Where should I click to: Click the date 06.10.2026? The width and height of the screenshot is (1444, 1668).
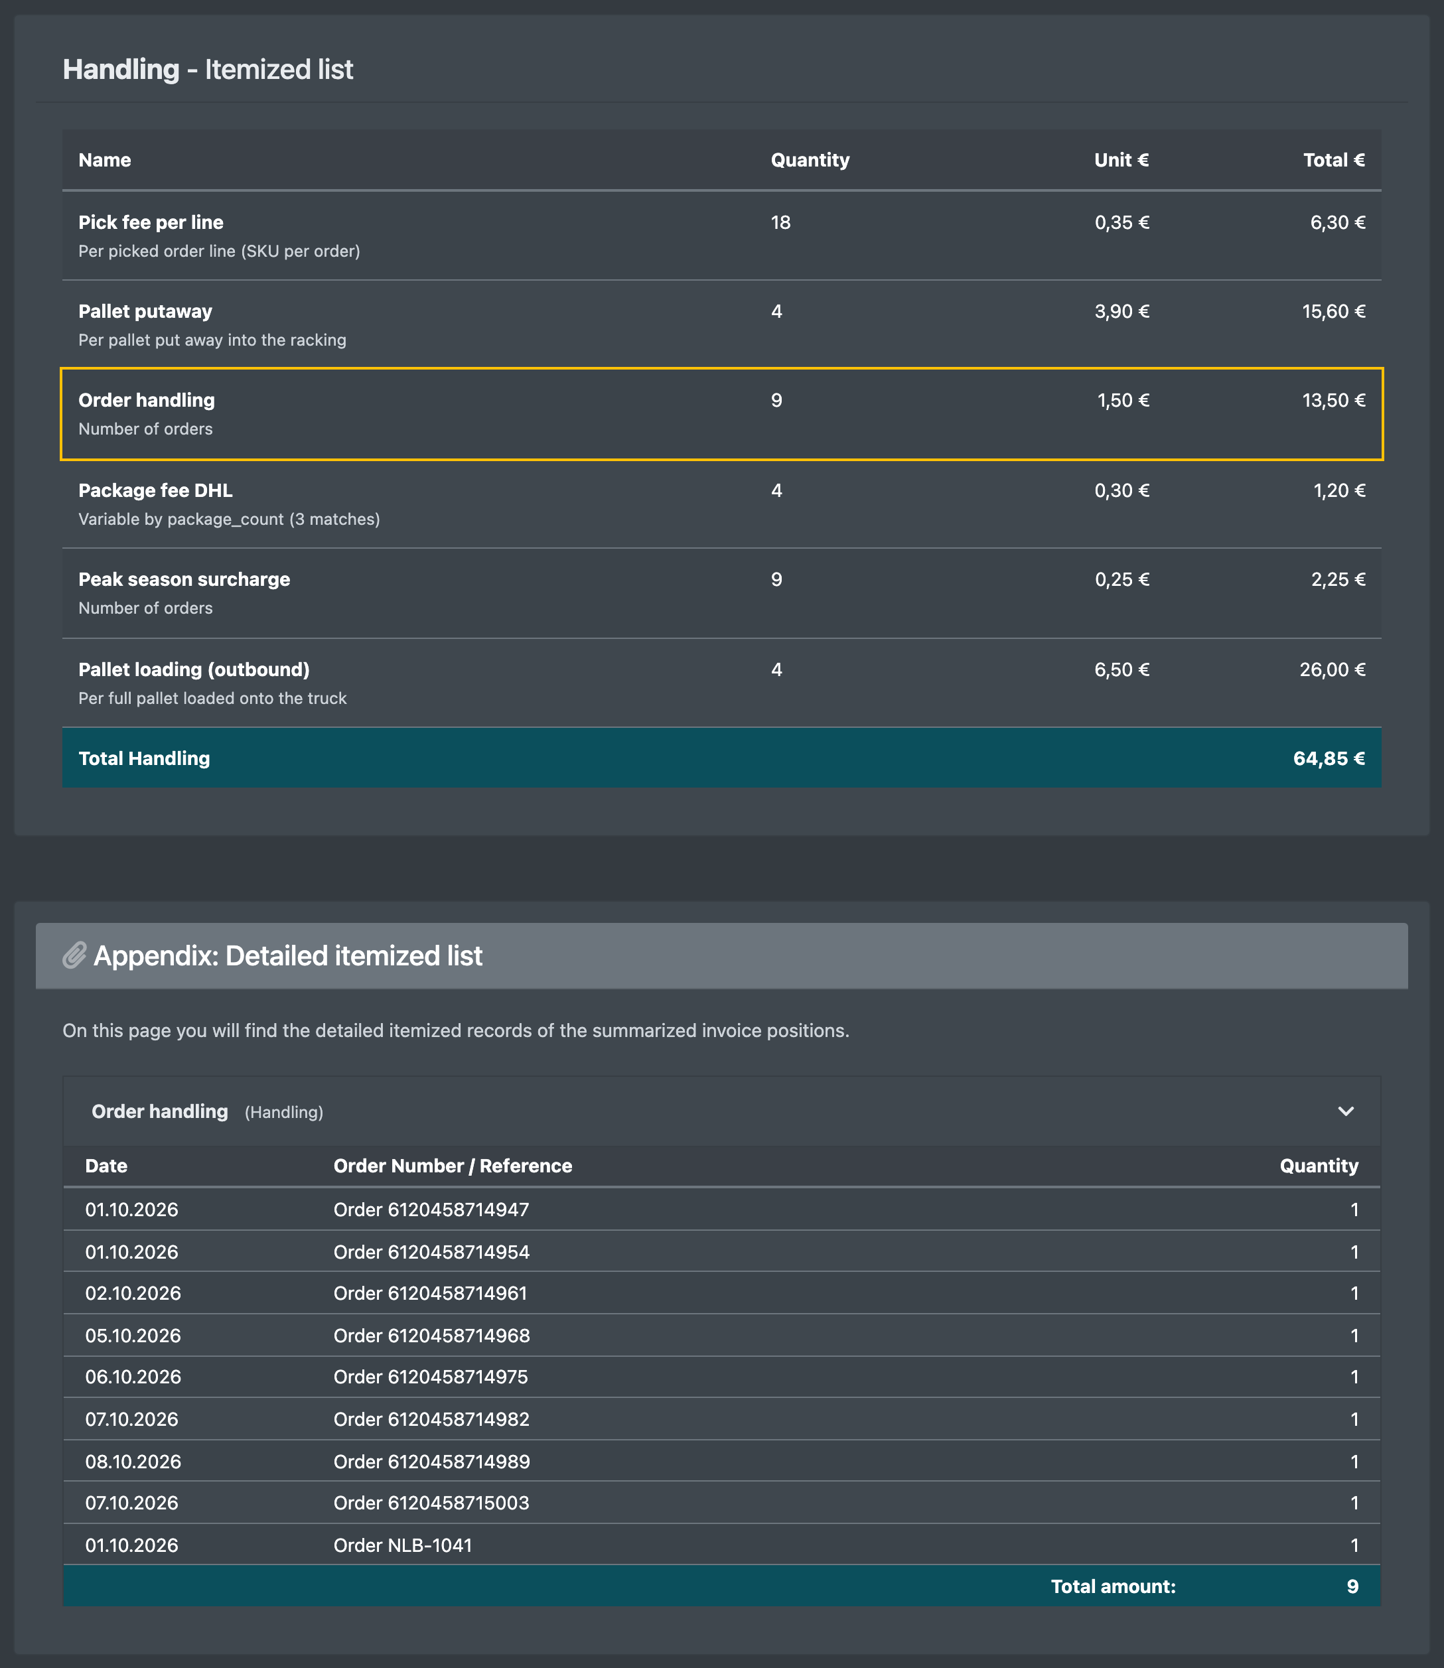tap(133, 1377)
